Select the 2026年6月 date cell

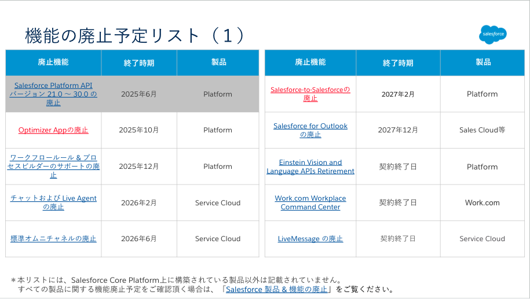(139, 239)
